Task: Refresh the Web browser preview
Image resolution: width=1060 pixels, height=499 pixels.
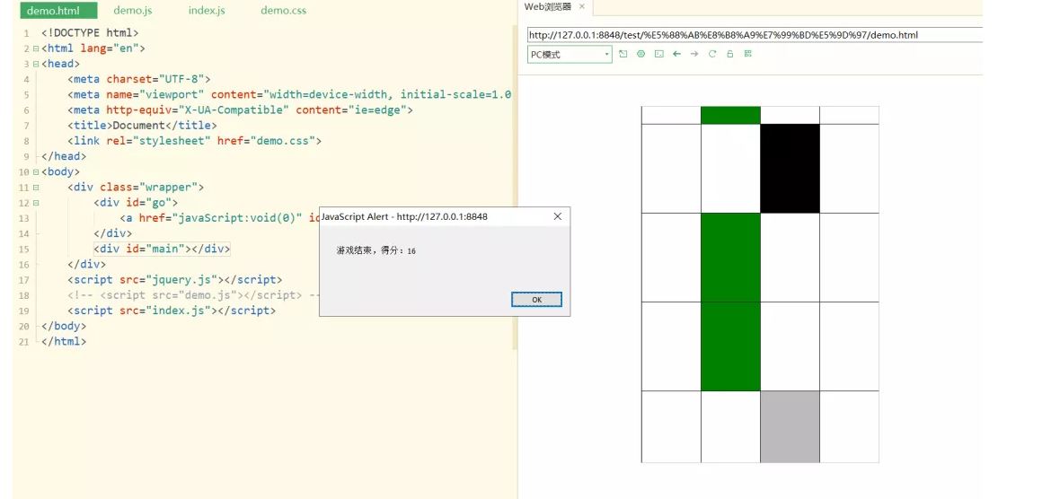Action: click(x=712, y=55)
